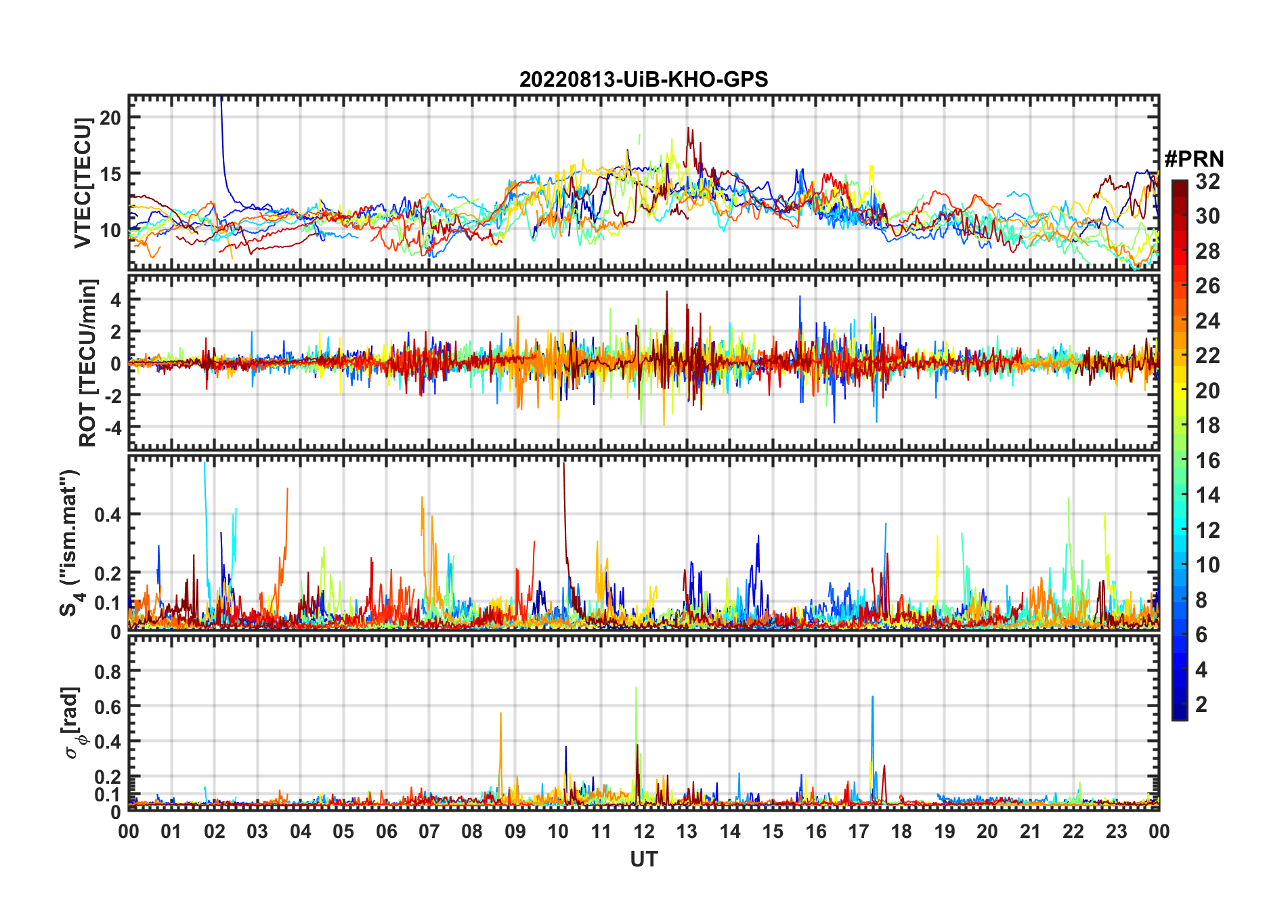Click colorbar tick label 8
1288x901 pixels.
(x=1201, y=600)
